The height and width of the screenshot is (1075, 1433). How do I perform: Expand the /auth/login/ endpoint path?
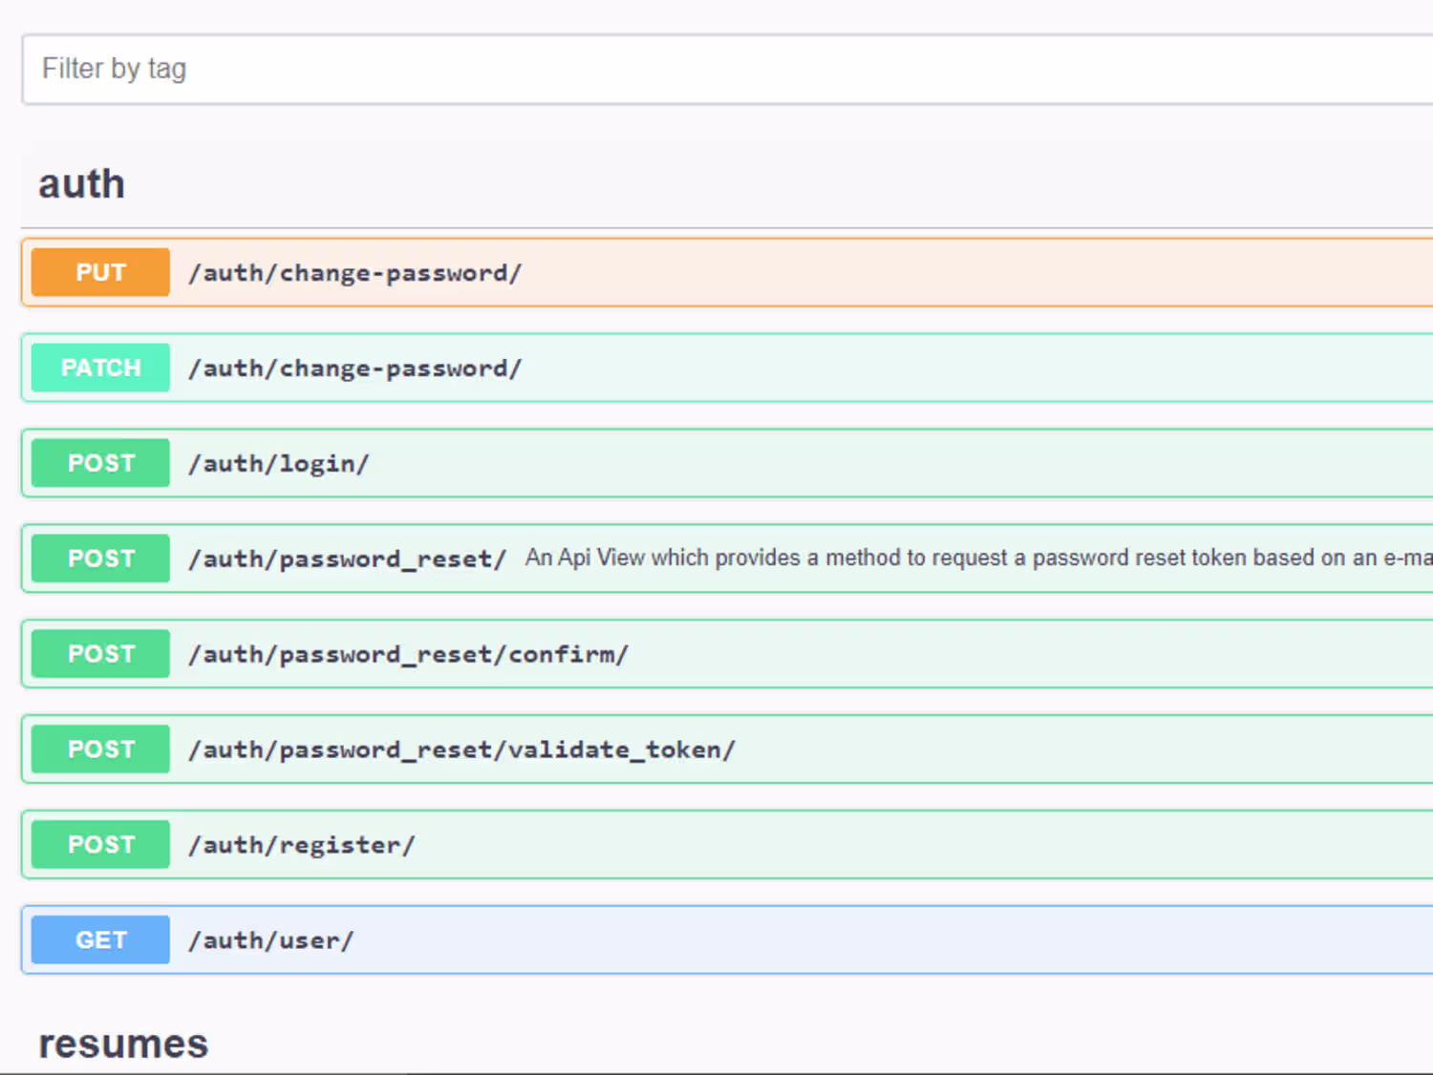pyautogui.click(x=279, y=464)
